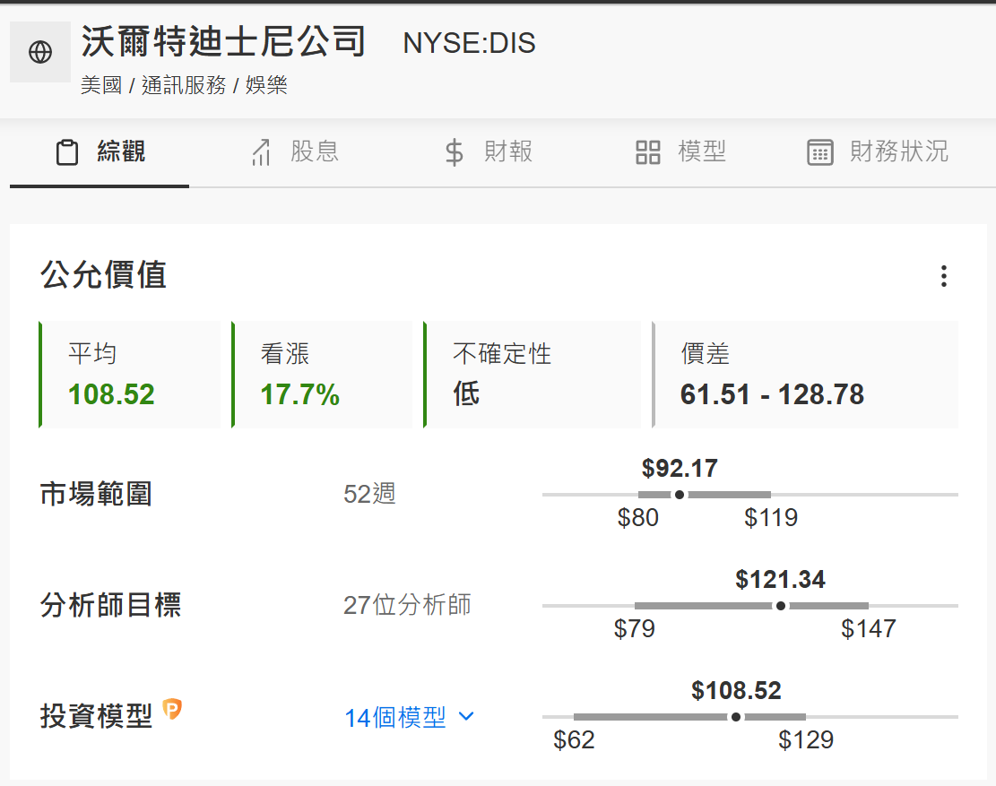This screenshot has height=786, width=996.
Task: Click the clipboard icon on 綜觀 tab
Action: [67, 152]
